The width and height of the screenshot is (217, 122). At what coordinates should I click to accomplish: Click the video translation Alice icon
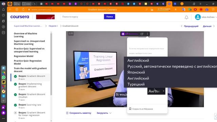(123, 34)
